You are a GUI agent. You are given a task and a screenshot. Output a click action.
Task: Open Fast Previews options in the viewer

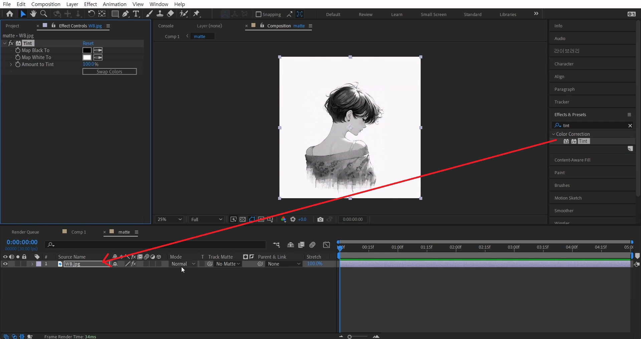click(233, 219)
